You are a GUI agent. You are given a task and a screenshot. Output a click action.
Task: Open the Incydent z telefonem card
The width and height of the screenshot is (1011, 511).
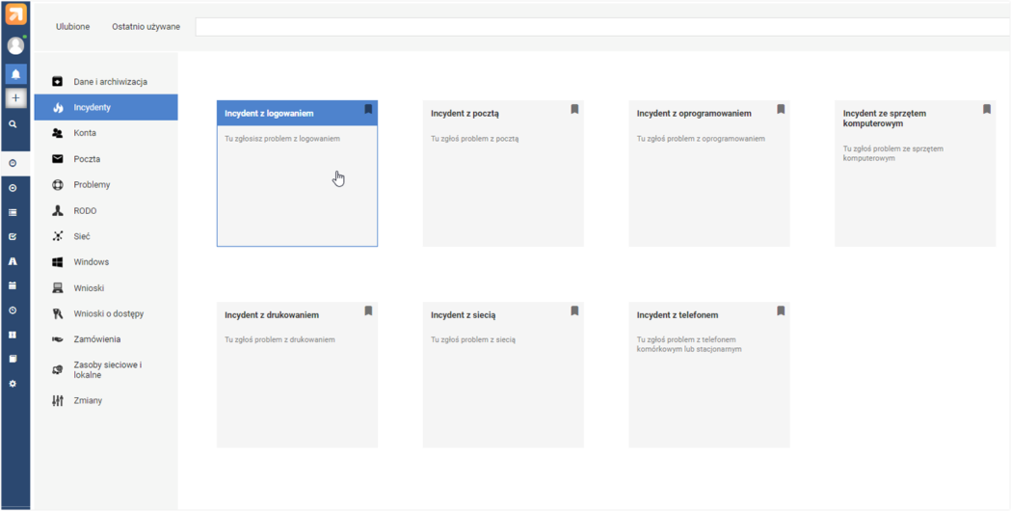709,375
